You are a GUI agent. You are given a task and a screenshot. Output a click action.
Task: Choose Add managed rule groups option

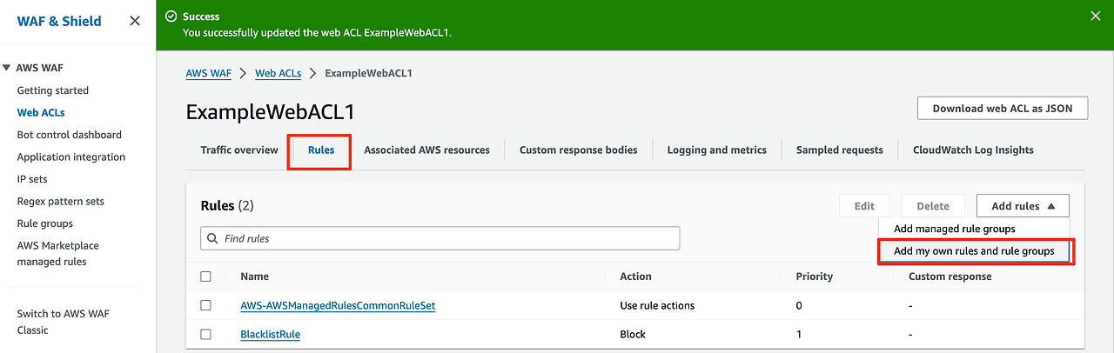(x=955, y=229)
